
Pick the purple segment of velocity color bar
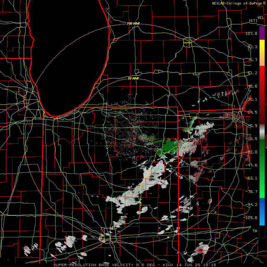point(262,33)
